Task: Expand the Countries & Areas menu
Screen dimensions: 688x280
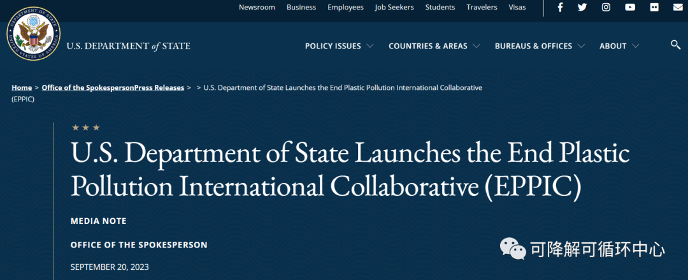Action: point(434,46)
